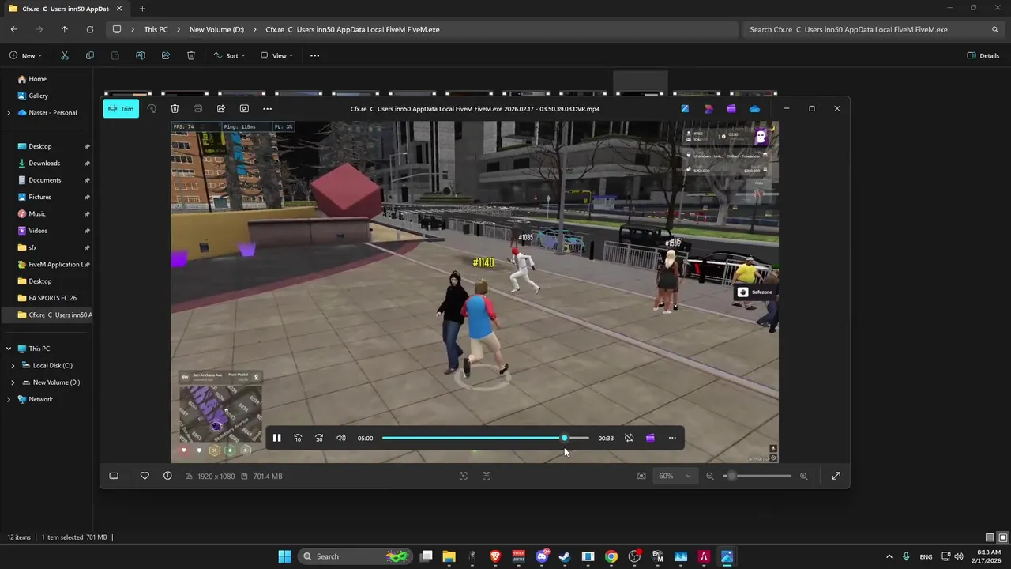Click the Trim button in video viewer

(x=121, y=108)
